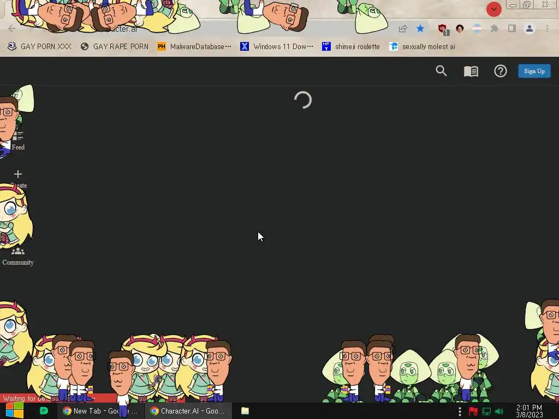
Task: Open the Chrome profile avatar
Action: tap(529, 28)
